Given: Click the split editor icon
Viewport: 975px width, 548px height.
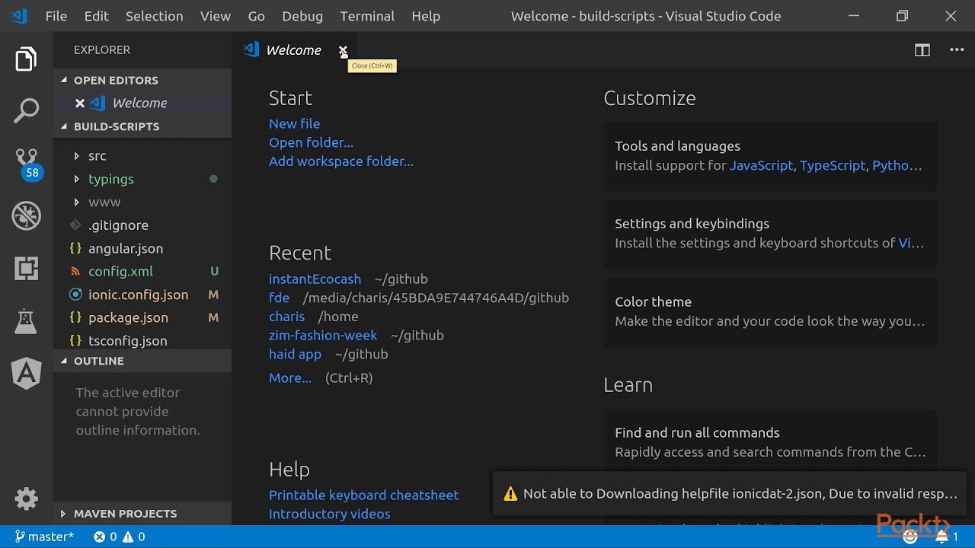Looking at the screenshot, I should click(x=922, y=50).
